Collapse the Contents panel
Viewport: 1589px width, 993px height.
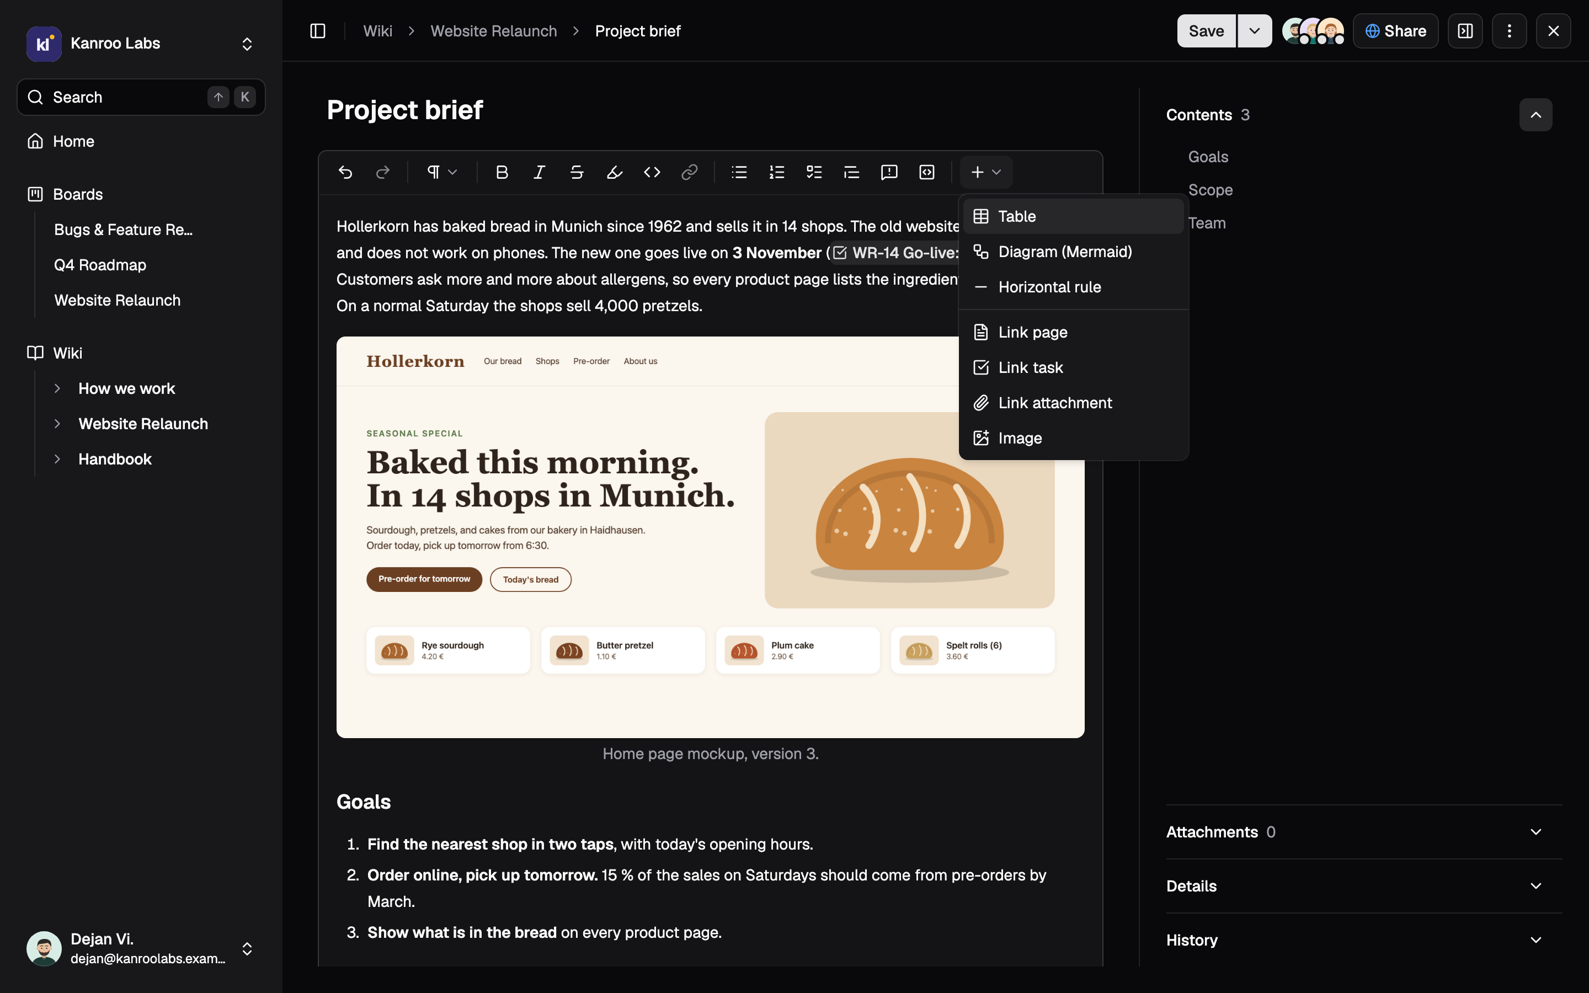[1536, 115]
